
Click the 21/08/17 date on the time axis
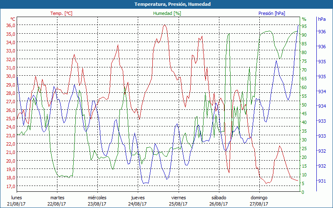click(17, 204)
